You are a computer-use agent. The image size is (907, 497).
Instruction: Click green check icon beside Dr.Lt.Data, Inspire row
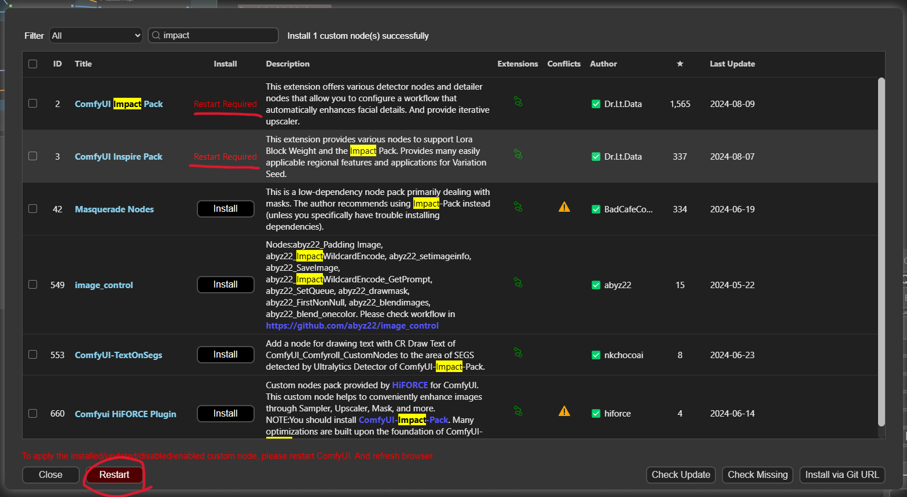(596, 157)
